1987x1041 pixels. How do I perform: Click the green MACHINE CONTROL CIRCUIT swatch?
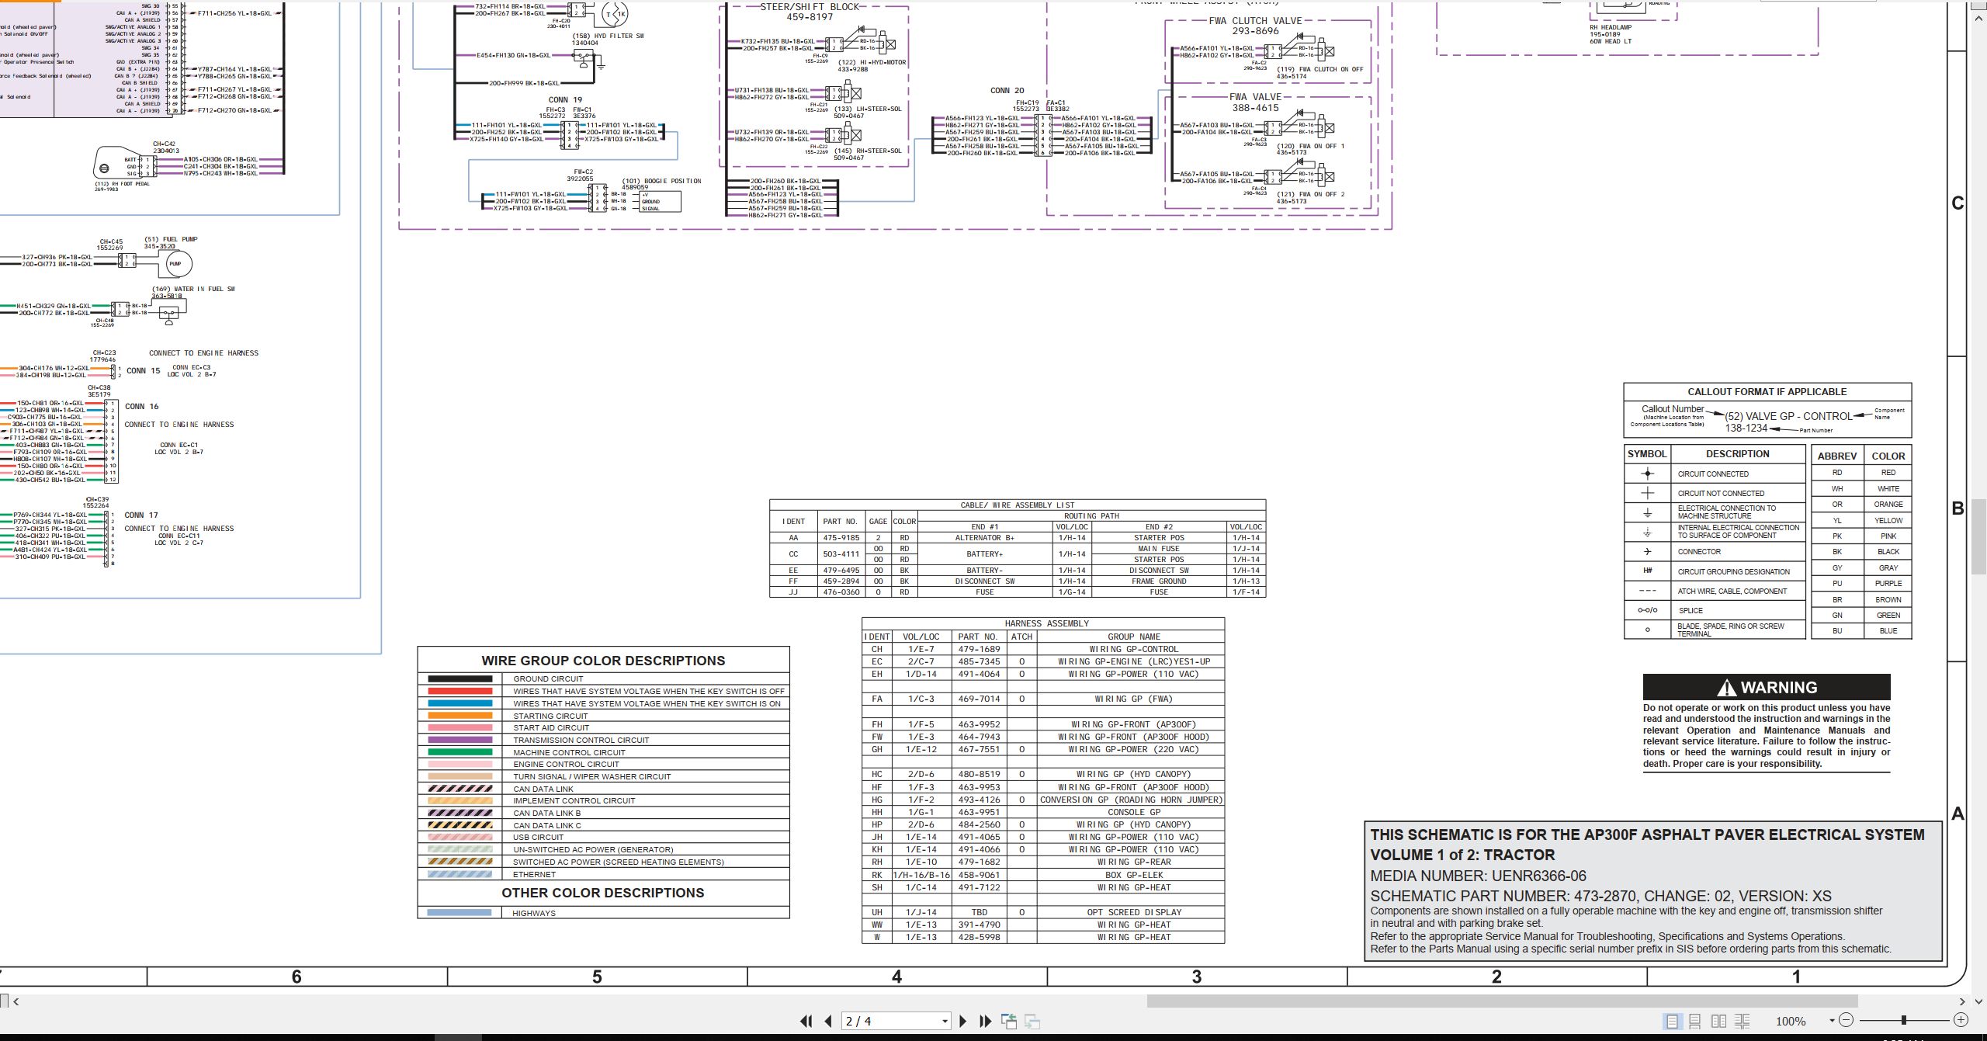(x=459, y=752)
